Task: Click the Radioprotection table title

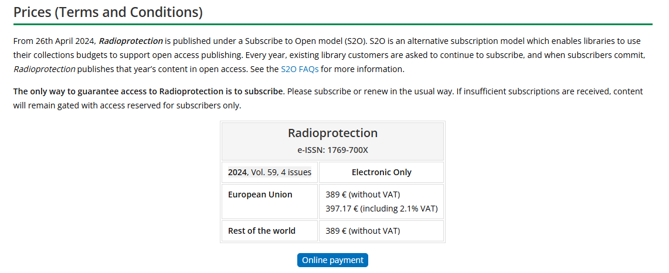Action: tap(333, 133)
